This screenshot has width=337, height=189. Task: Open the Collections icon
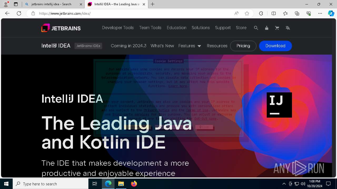click(297, 13)
